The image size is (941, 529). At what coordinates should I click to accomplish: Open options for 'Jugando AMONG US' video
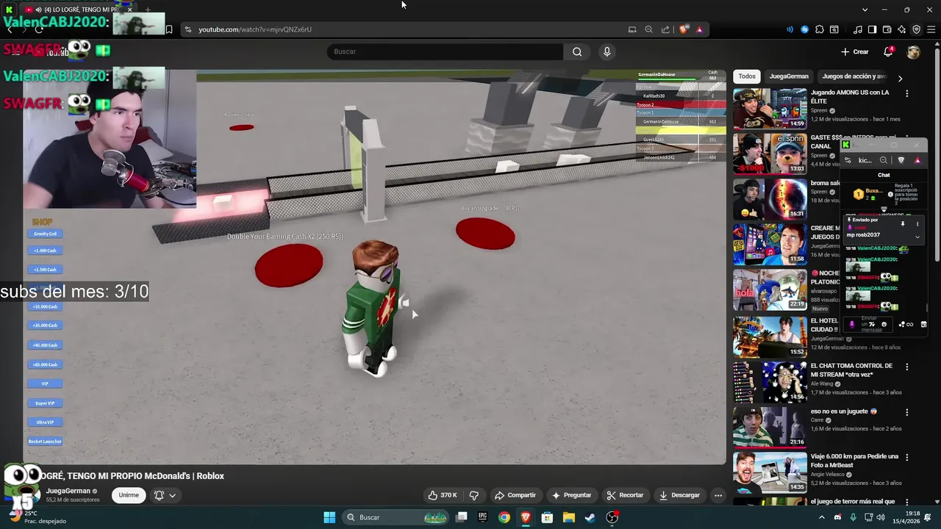tap(906, 93)
